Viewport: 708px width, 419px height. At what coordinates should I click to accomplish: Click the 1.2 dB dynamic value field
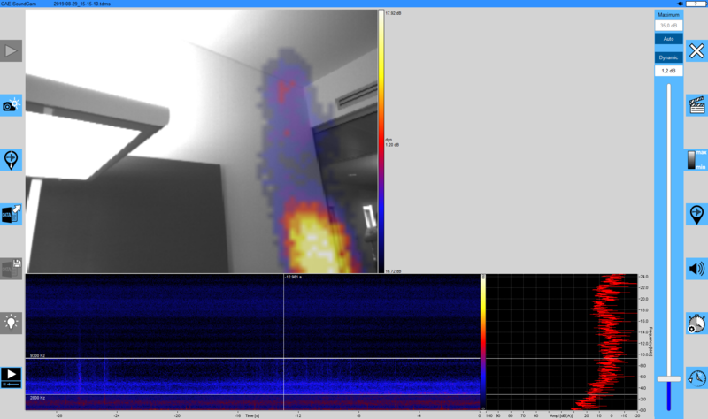pos(668,70)
